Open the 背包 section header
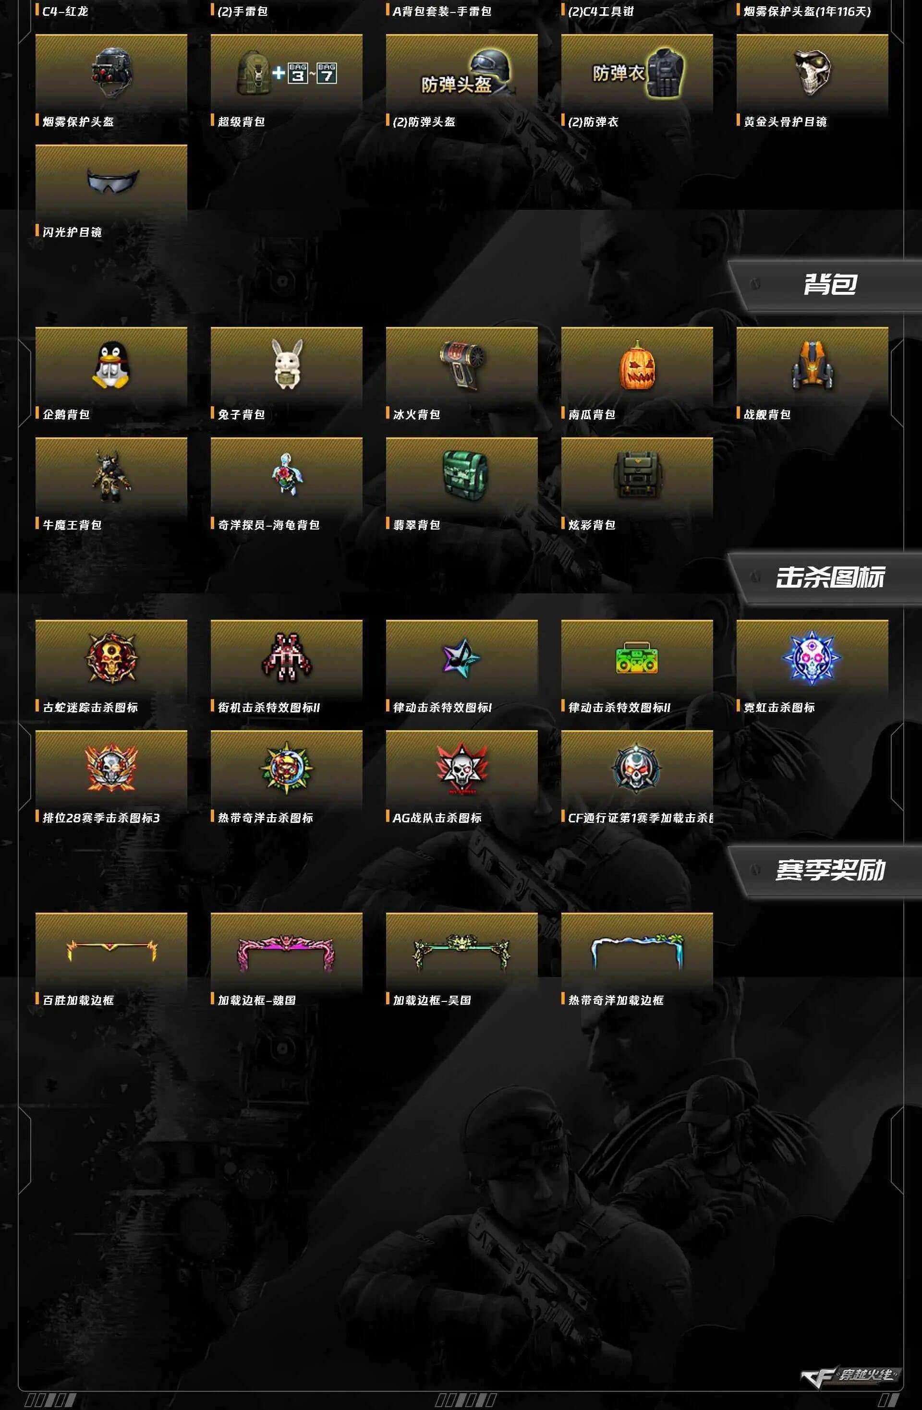 tap(825, 284)
